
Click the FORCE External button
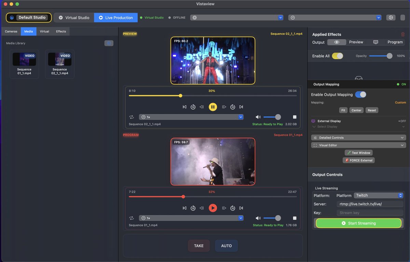coord(358,160)
